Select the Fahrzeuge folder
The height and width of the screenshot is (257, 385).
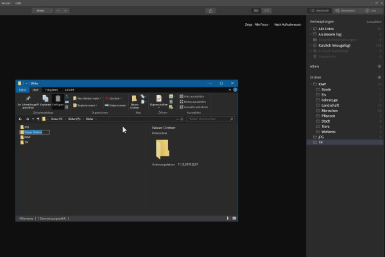tap(330, 100)
